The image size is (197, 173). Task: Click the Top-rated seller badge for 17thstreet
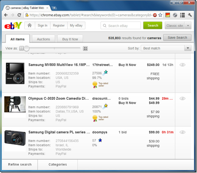coord(100,85)
